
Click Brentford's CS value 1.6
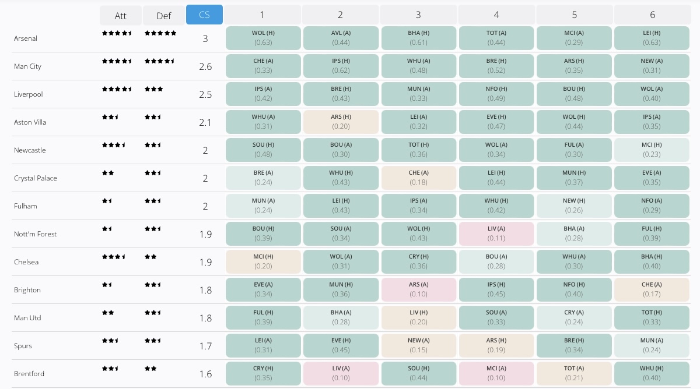click(205, 374)
